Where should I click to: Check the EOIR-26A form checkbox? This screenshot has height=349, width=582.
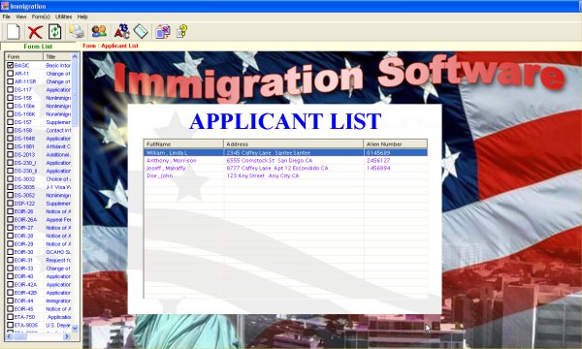coord(10,219)
